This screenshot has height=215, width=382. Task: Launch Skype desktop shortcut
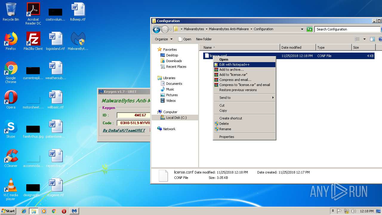coord(11,129)
